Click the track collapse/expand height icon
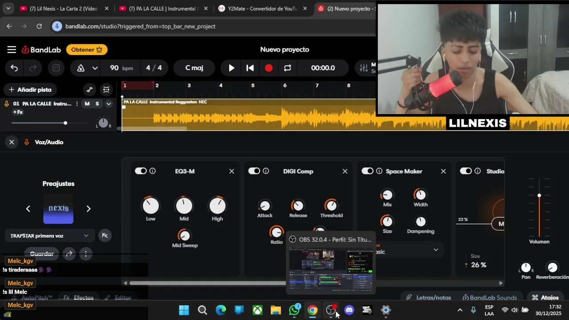 106,90
